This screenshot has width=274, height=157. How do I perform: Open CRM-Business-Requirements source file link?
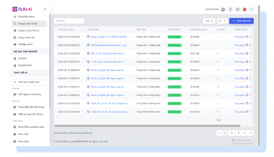109,45
